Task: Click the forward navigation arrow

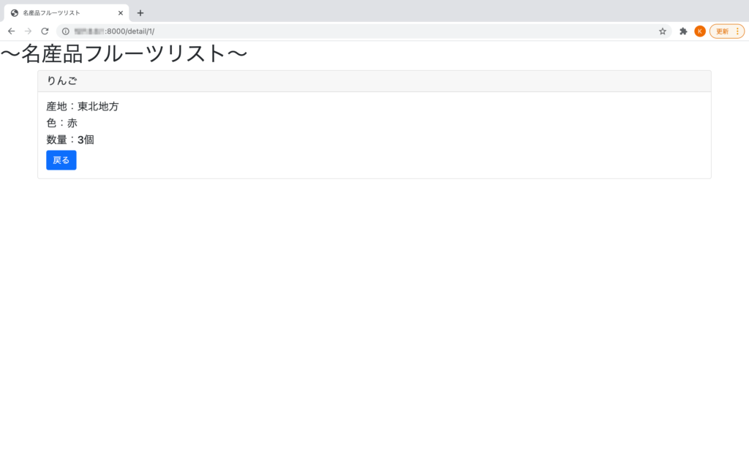Action: 28,31
